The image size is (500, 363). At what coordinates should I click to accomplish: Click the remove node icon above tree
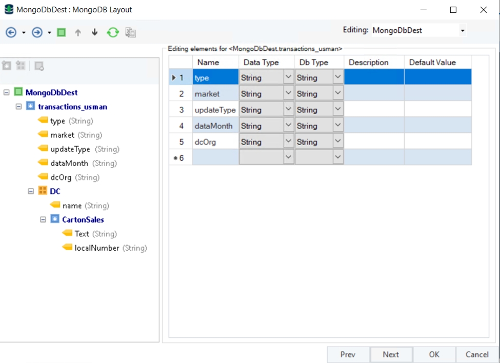[x=39, y=66]
